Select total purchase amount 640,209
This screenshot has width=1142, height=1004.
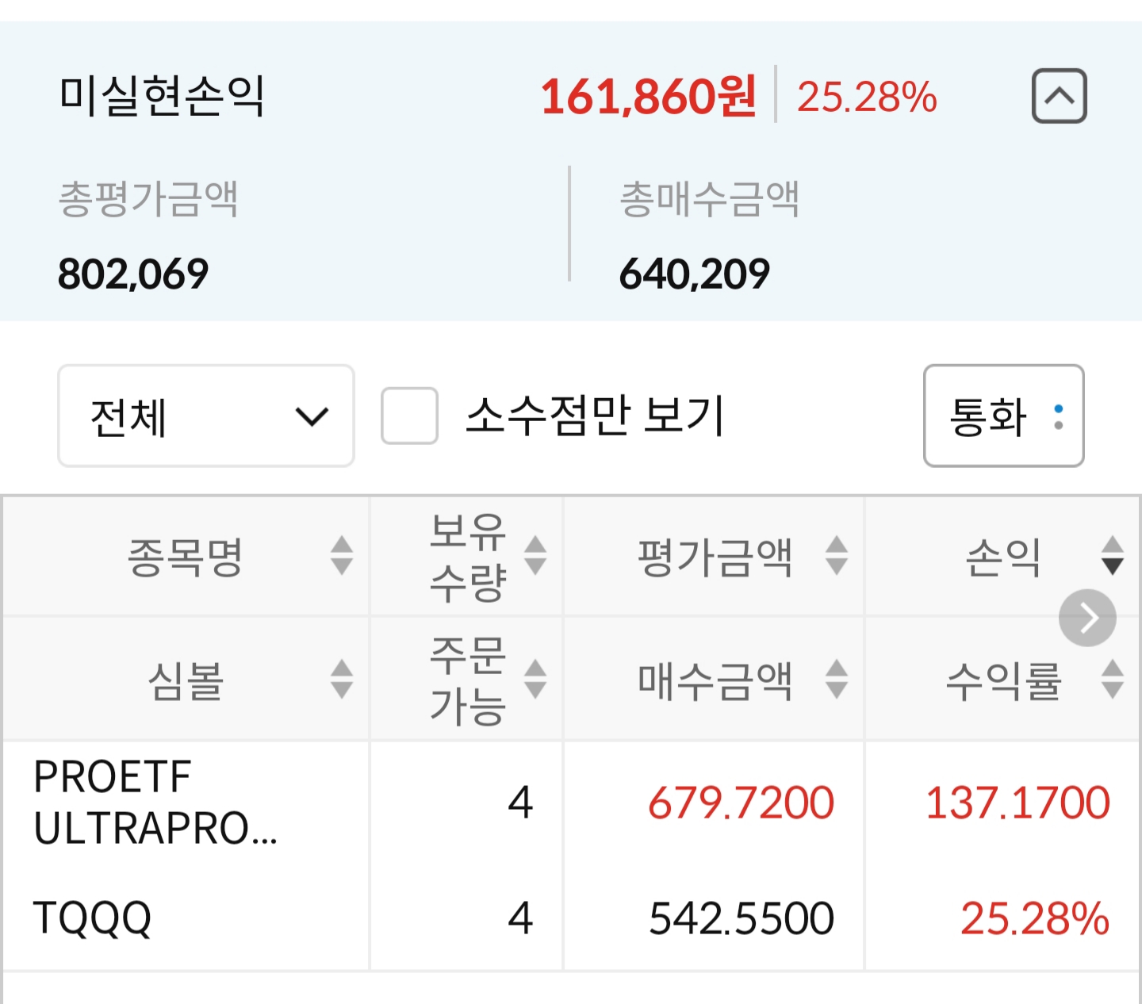coord(695,274)
